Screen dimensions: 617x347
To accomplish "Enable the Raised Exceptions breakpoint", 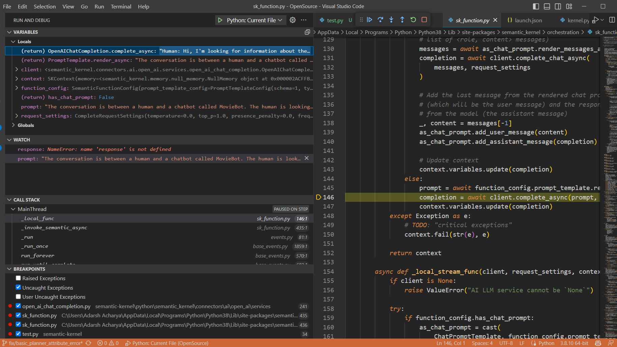I will coord(18,278).
